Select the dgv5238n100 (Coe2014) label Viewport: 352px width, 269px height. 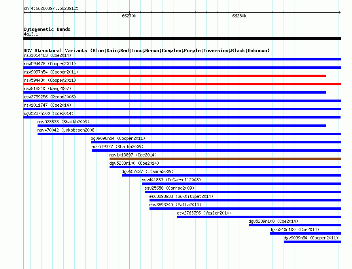134,163
